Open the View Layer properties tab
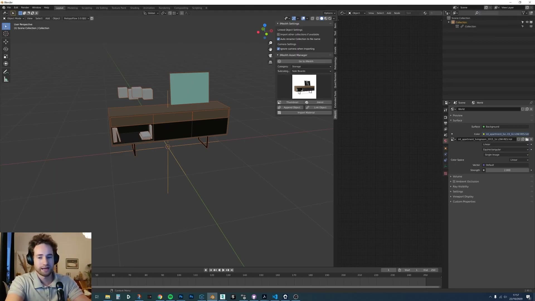The width and height of the screenshot is (535, 301). click(446, 129)
